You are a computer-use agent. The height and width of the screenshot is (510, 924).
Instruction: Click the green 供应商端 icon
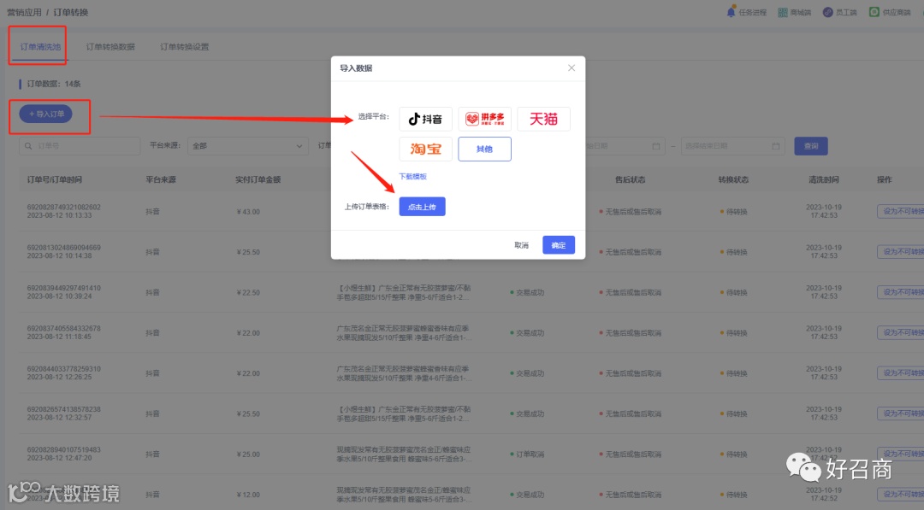[874, 12]
